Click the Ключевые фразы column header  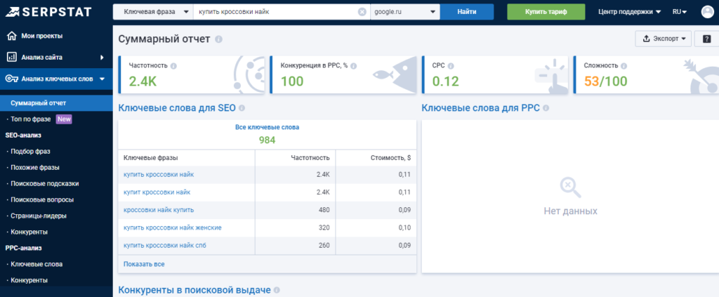(151, 158)
